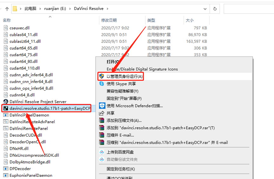Sort files by the 修改日期 column header
The height and width of the screenshot is (179, 274).
click(x=109, y=21)
